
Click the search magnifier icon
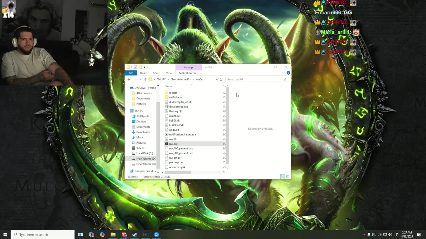(285, 79)
